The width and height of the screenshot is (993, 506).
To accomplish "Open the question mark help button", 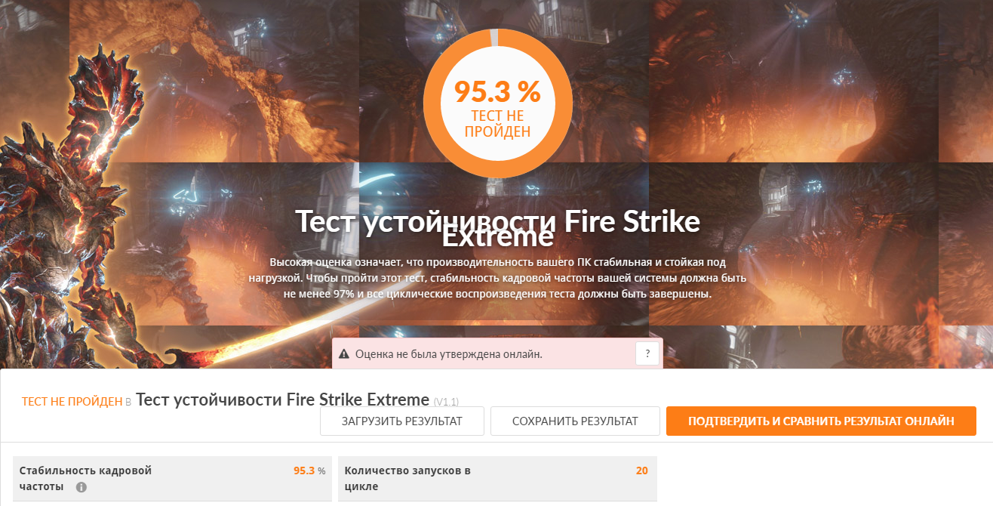I will [647, 353].
